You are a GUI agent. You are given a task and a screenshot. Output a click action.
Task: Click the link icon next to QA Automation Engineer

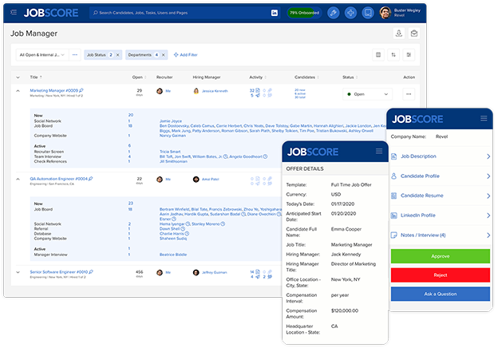click(x=91, y=179)
